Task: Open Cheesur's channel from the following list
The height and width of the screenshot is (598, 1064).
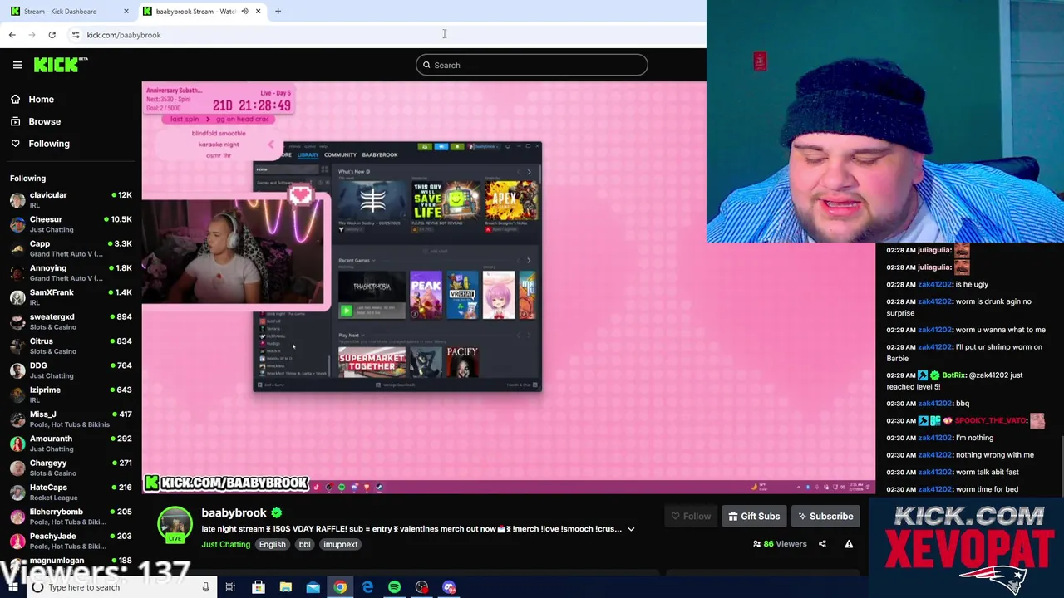Action: [x=71, y=224]
